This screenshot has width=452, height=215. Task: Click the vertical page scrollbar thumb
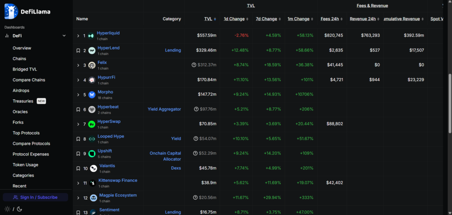450,103
